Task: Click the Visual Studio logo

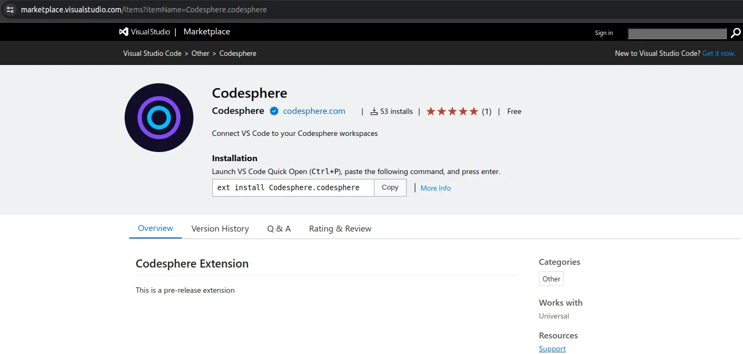Action: [x=125, y=31]
